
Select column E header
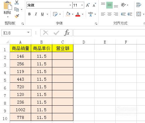[x=105, y=42]
